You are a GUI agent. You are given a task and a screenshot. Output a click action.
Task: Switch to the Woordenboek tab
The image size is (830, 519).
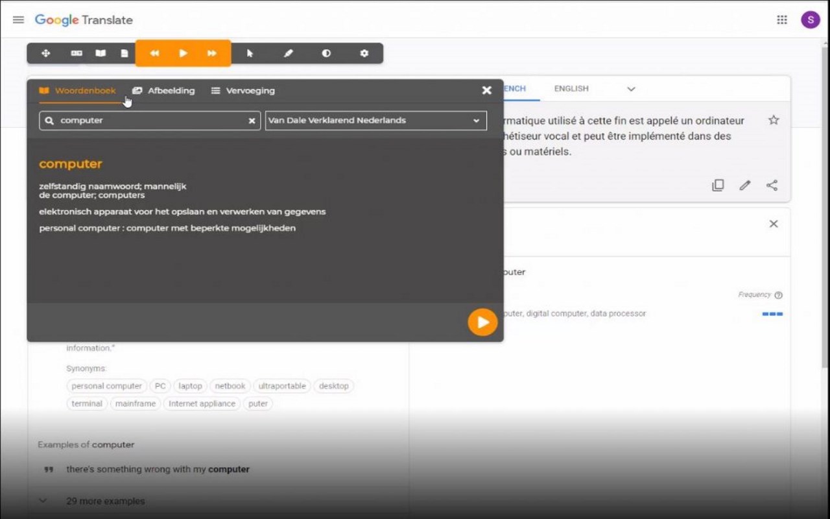(77, 91)
